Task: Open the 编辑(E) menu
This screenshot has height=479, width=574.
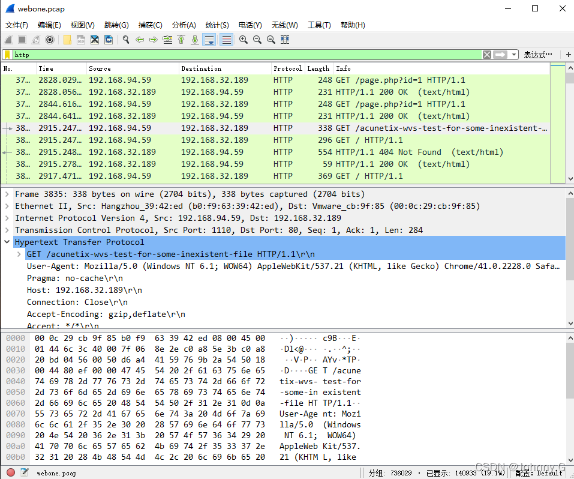Action: pyautogui.click(x=49, y=25)
